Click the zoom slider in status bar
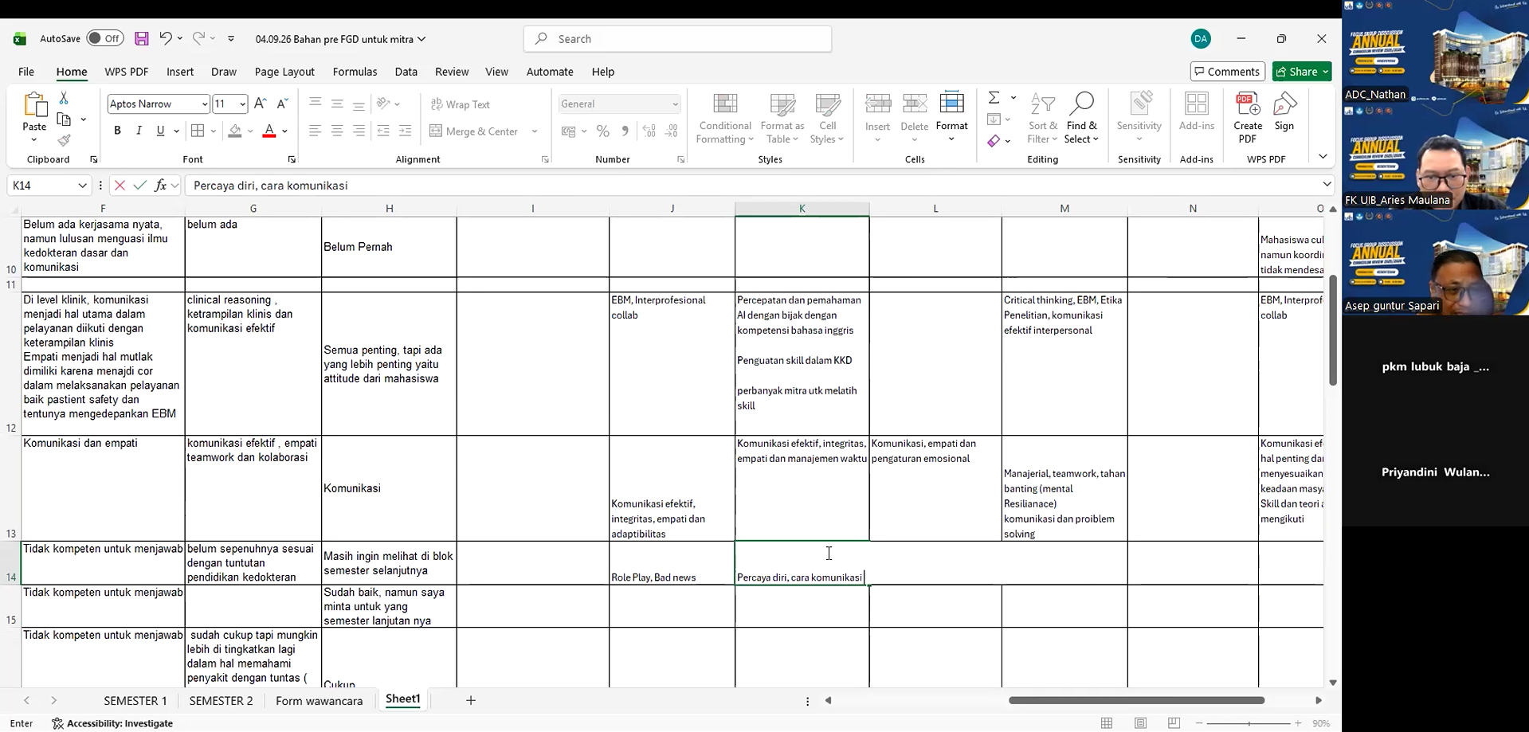The image size is (1529, 732). click(x=1249, y=723)
